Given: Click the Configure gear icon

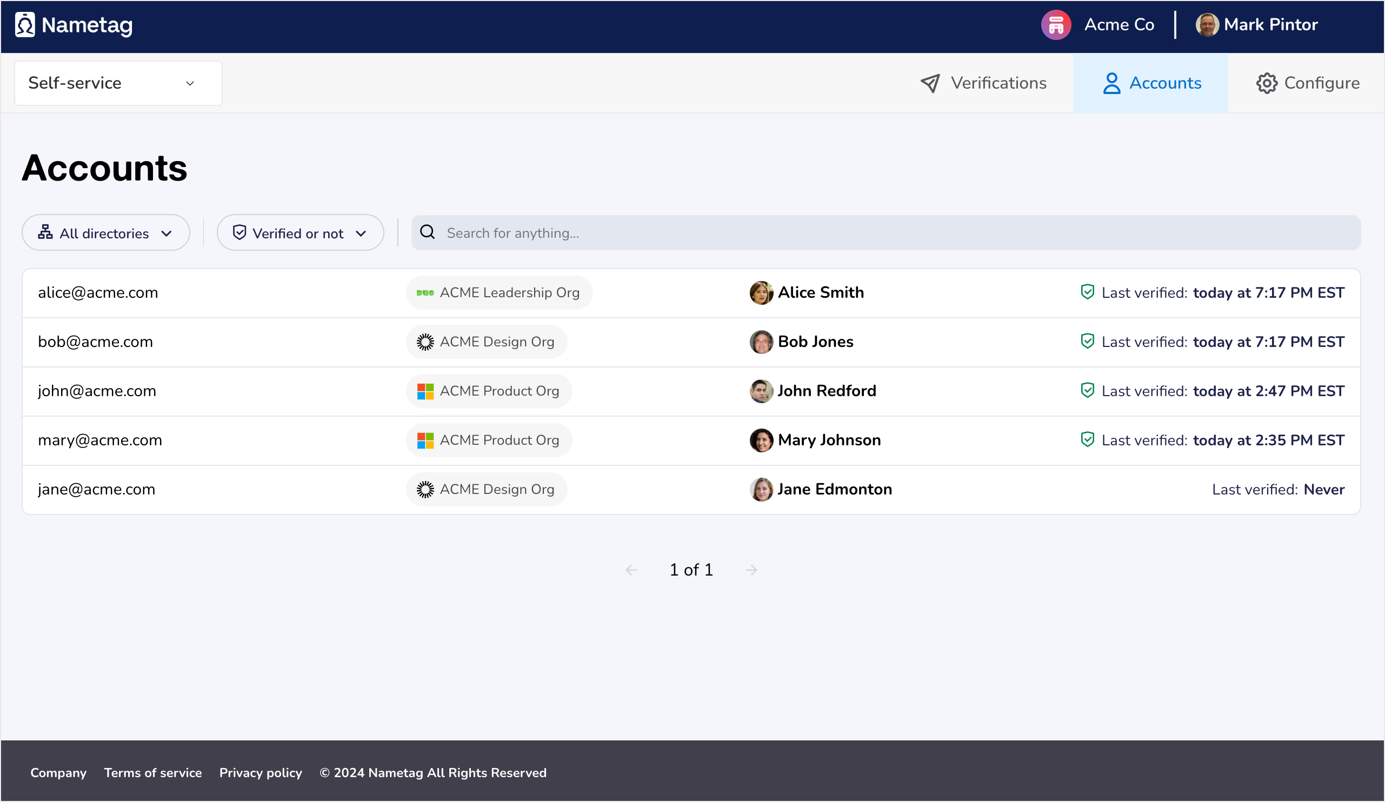Looking at the screenshot, I should 1266,83.
